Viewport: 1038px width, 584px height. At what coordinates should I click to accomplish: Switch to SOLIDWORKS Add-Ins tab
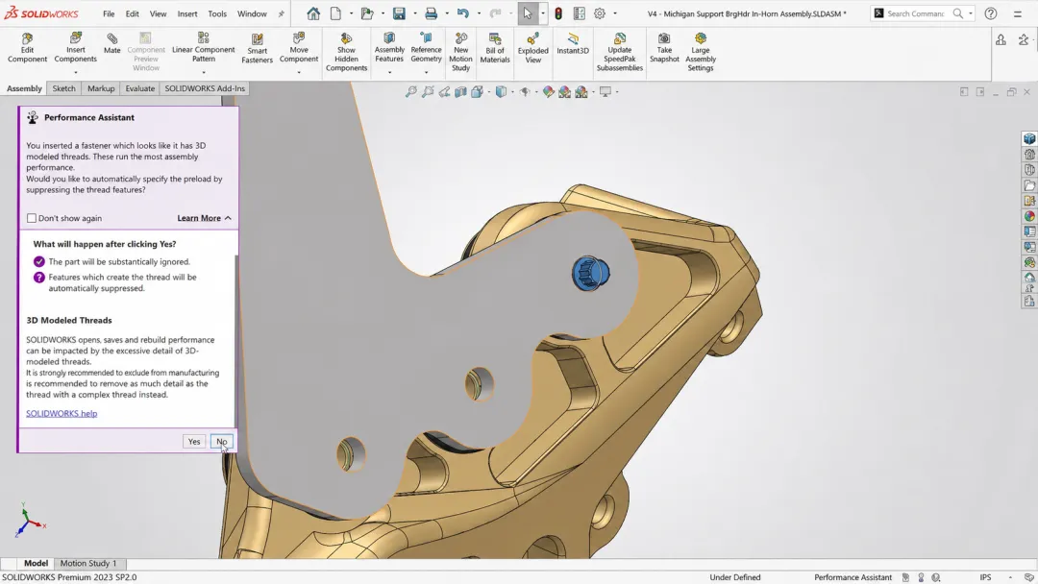205,88
